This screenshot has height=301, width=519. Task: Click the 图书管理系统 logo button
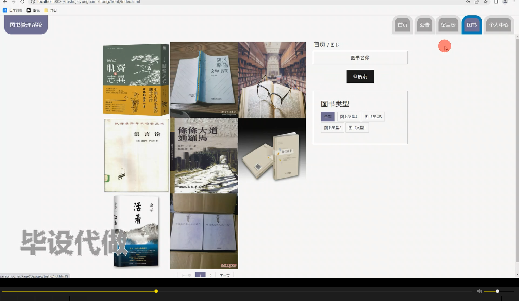(26, 25)
